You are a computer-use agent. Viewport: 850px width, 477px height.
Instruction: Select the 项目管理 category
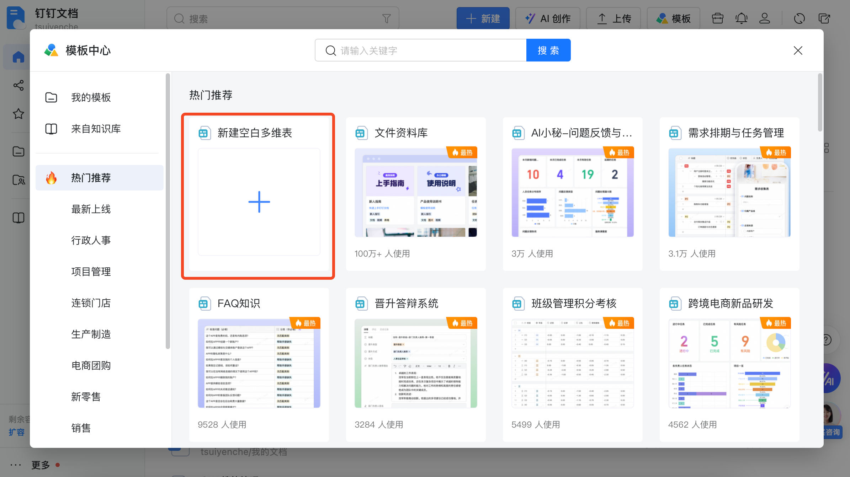point(91,272)
